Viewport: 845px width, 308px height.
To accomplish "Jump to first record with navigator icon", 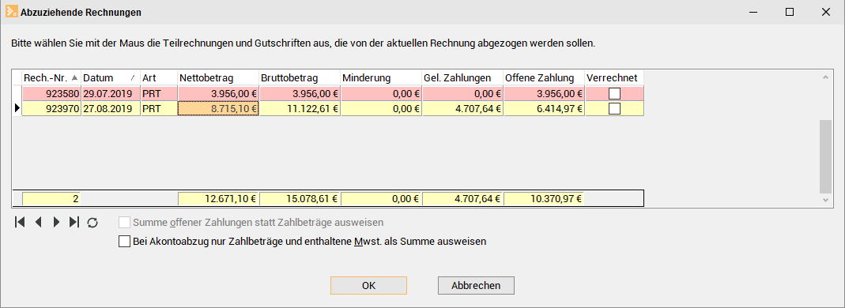I will tap(20, 223).
